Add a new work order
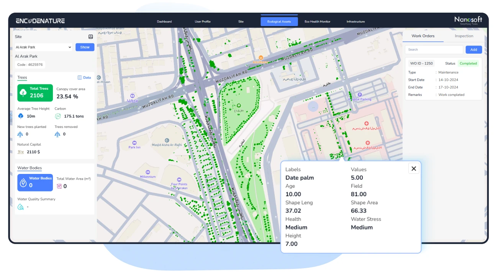 pyautogui.click(x=474, y=49)
